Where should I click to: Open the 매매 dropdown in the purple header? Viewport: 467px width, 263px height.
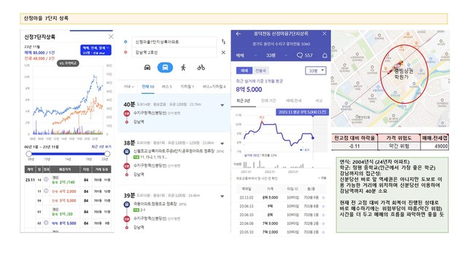point(247,56)
